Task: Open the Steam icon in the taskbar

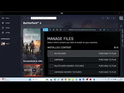Action: click(x=83, y=80)
